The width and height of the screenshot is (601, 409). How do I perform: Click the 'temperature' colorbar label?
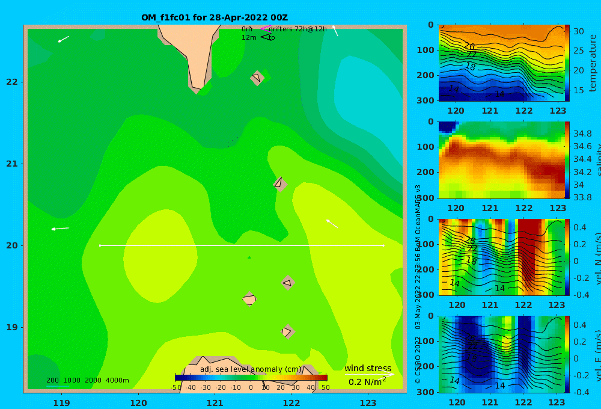pos(593,63)
